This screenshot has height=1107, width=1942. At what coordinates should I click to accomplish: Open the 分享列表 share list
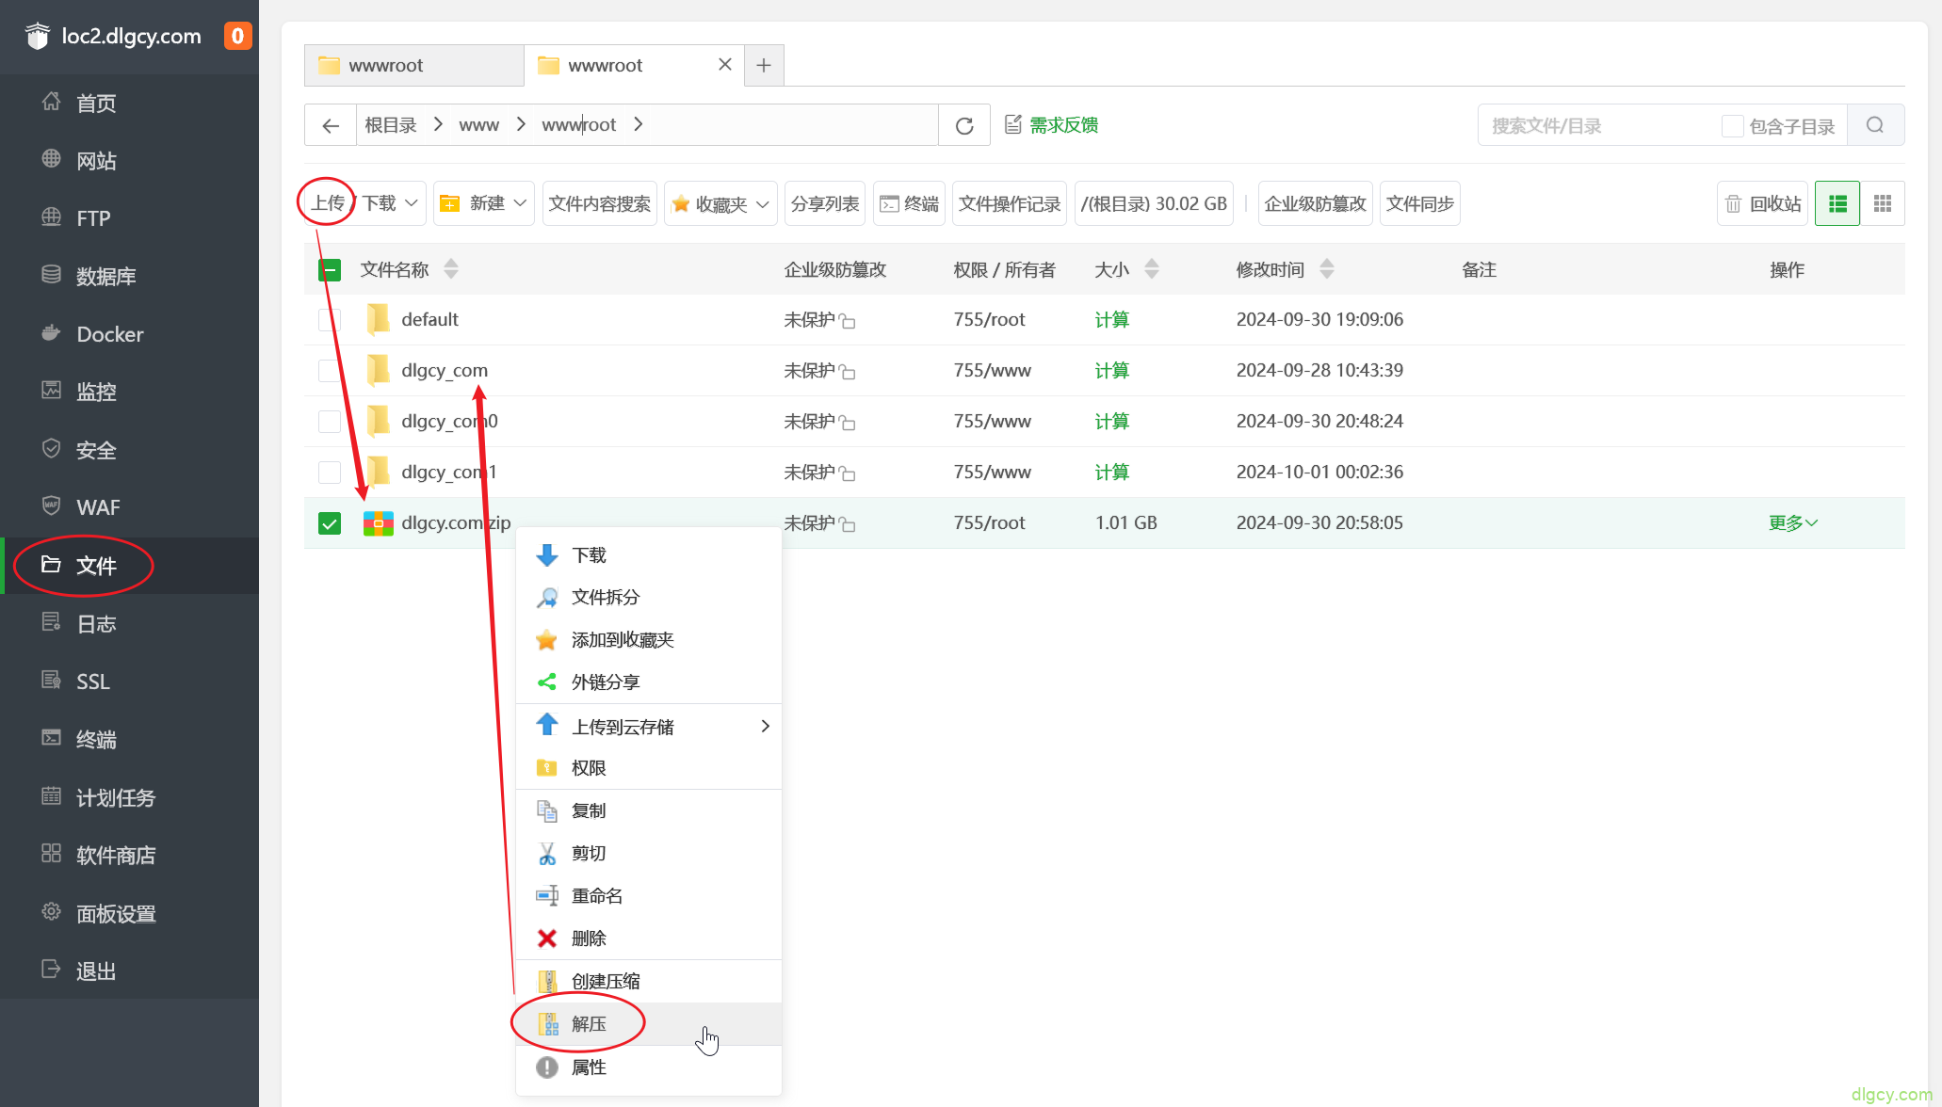[x=825, y=203]
